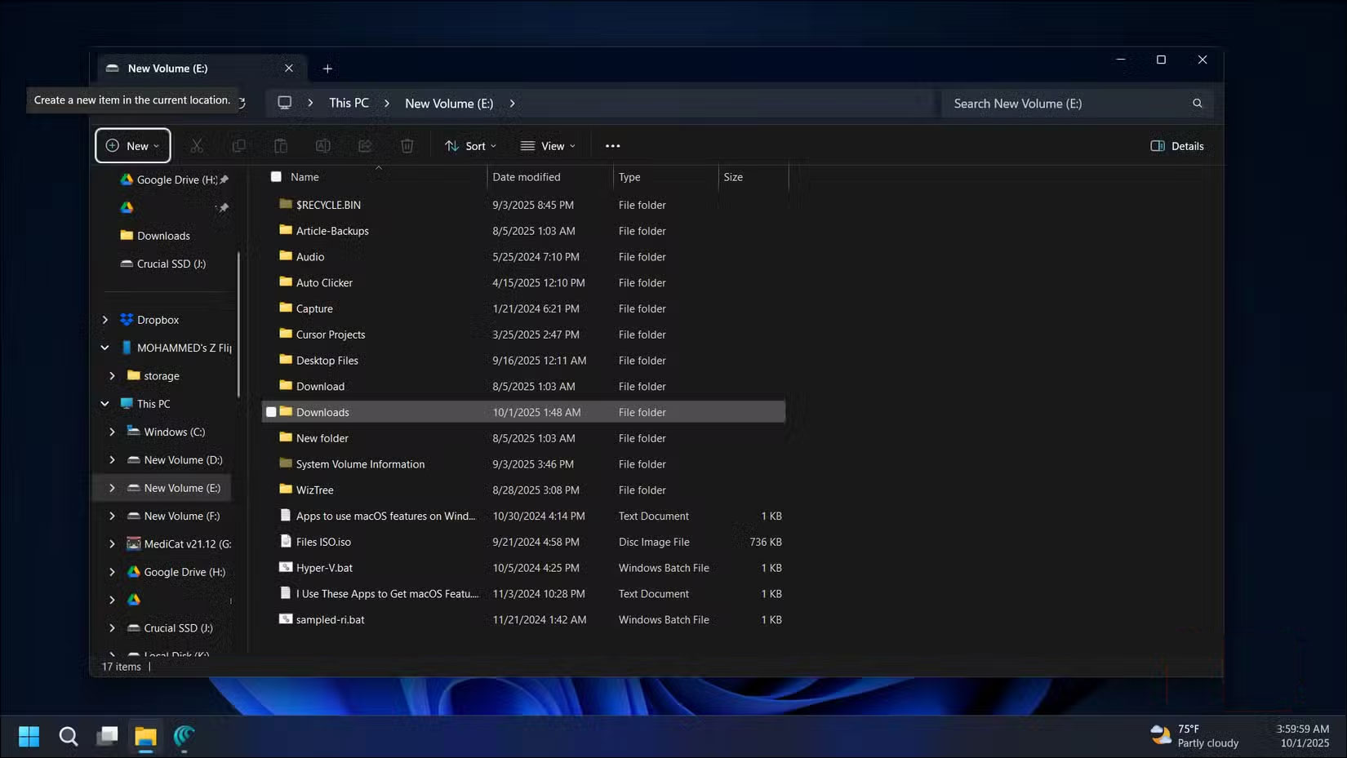Collapse the This PC tree node
This screenshot has height=758, width=1347.
105,404
